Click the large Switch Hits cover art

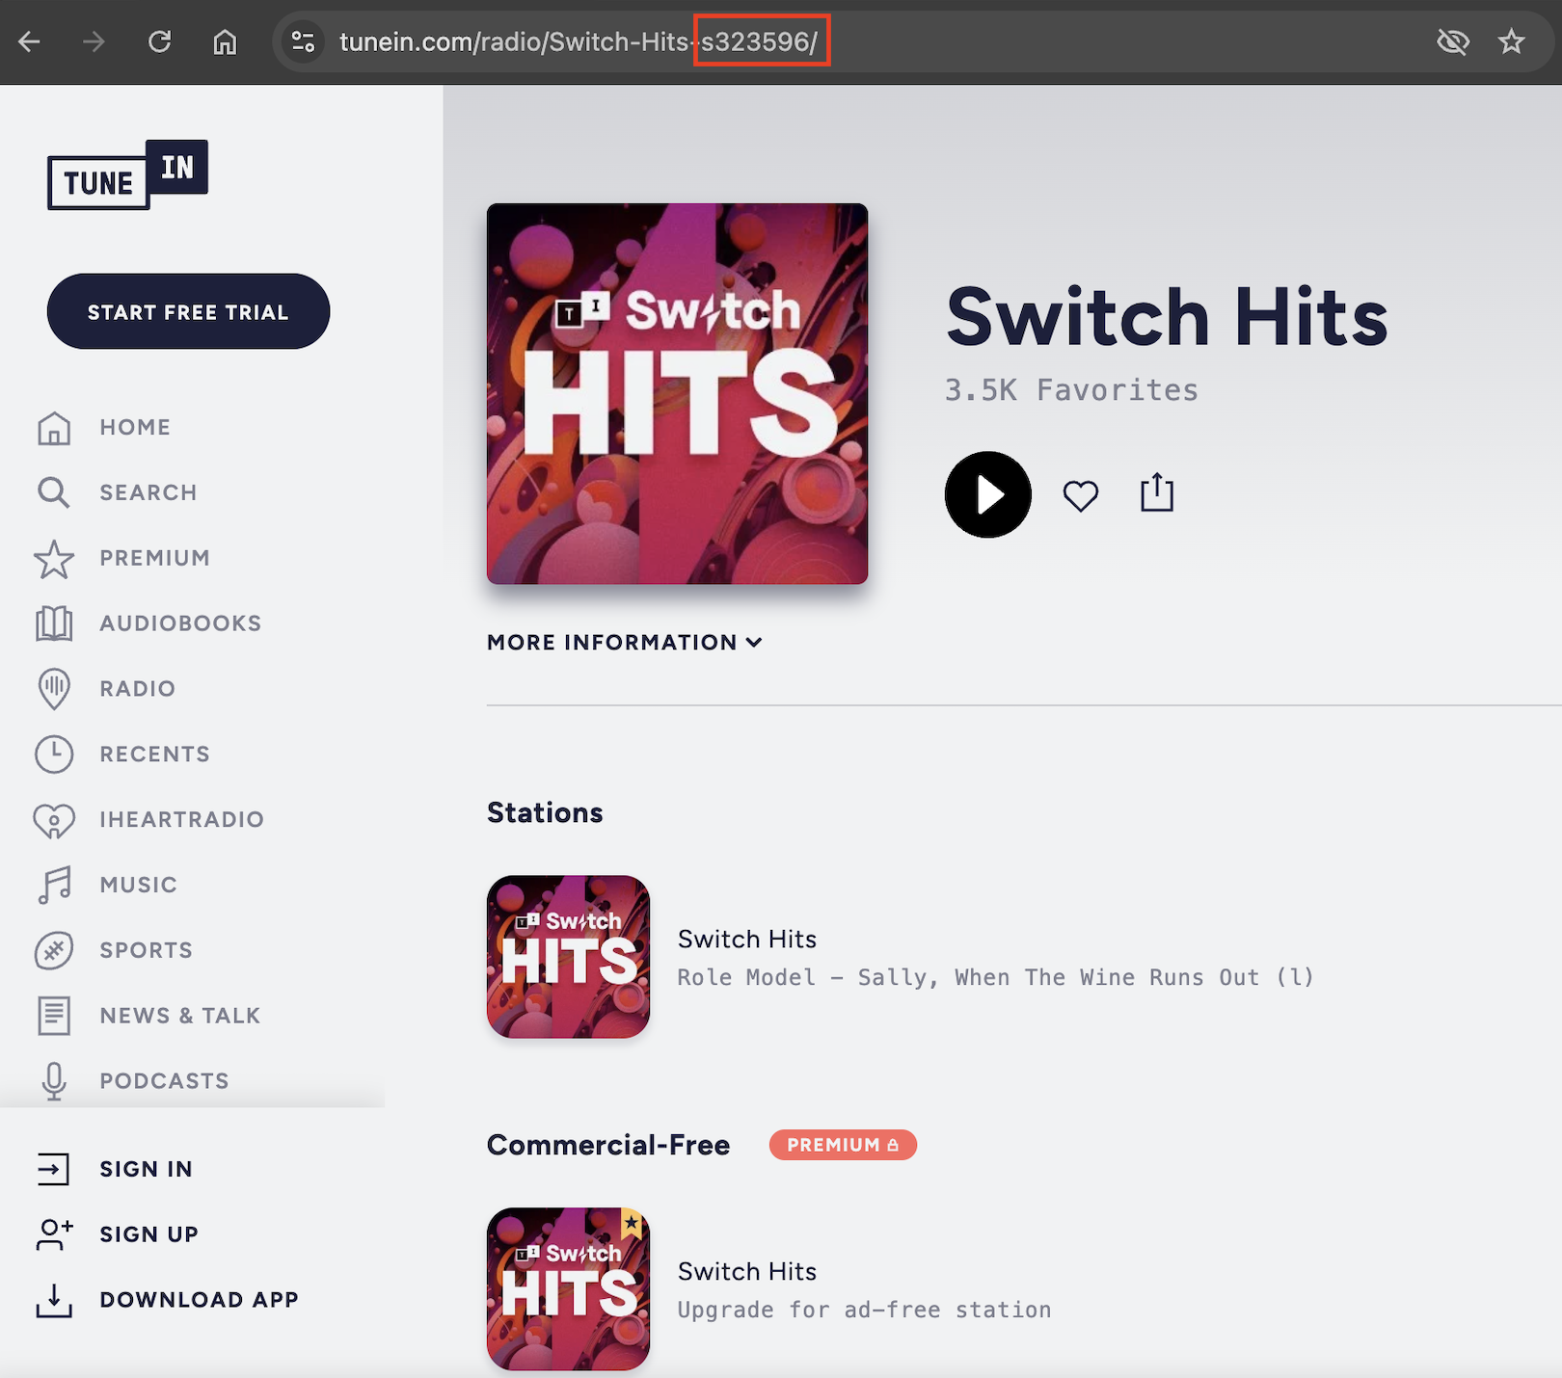coord(677,393)
